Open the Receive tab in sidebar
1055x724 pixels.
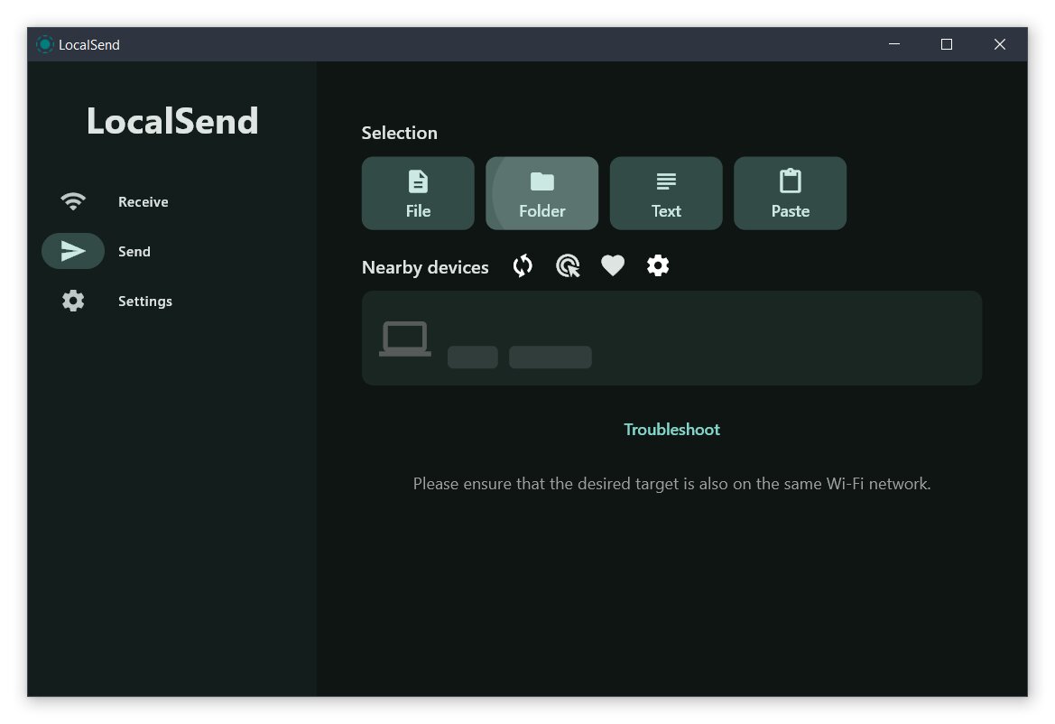pyautogui.click(x=115, y=202)
